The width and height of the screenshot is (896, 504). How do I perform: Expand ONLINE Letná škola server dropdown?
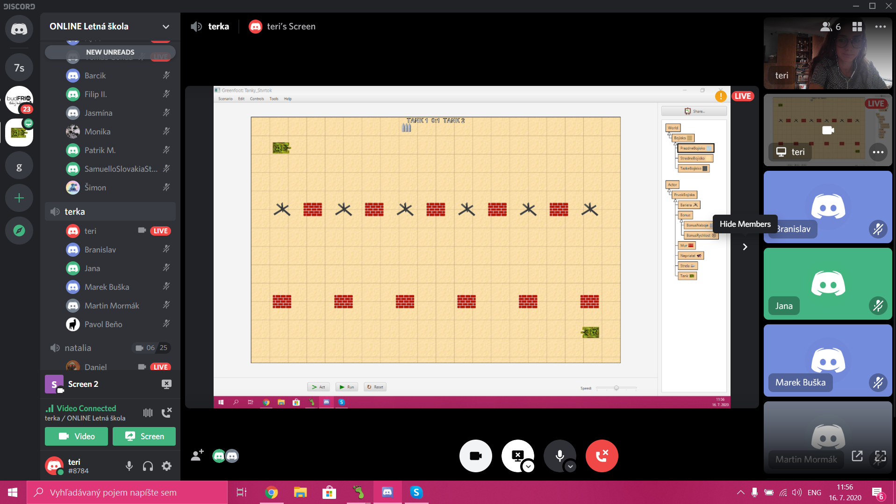(x=165, y=27)
